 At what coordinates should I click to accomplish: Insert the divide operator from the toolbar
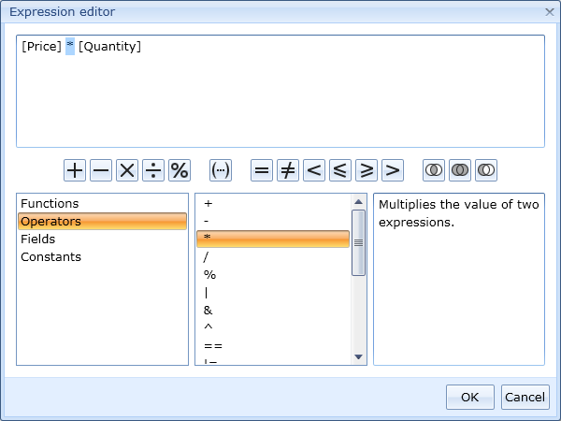(x=153, y=170)
